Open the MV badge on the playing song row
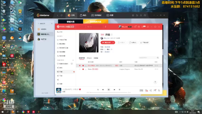Screen dimensions: 202x114 [x=117, y=66]
